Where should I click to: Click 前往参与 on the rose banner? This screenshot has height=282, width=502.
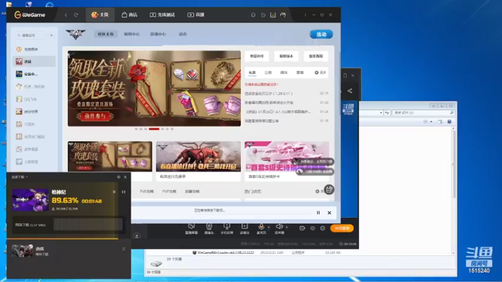tap(95, 116)
